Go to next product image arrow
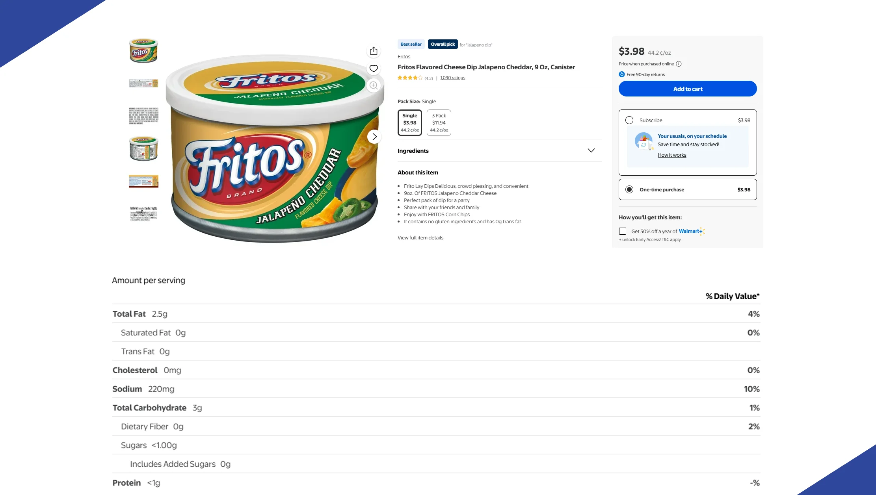Image resolution: width=876 pixels, height=495 pixels. point(374,137)
